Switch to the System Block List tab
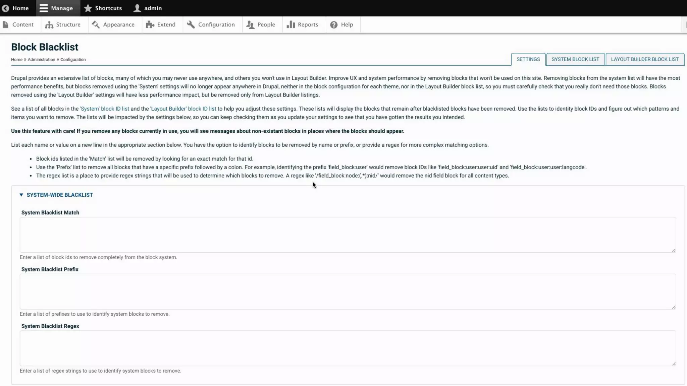 [575, 59]
